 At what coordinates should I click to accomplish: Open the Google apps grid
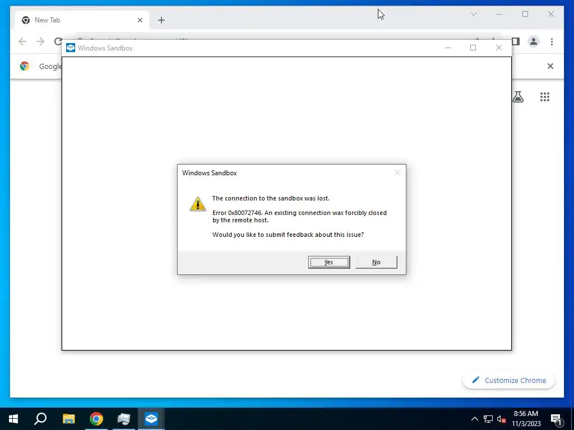[545, 97]
